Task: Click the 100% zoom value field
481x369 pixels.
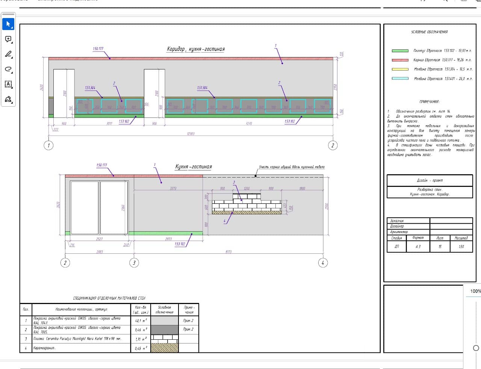Action: point(475,291)
